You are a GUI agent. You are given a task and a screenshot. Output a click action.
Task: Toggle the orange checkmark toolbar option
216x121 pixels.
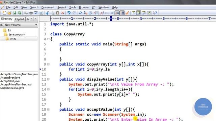click(x=127, y=13)
